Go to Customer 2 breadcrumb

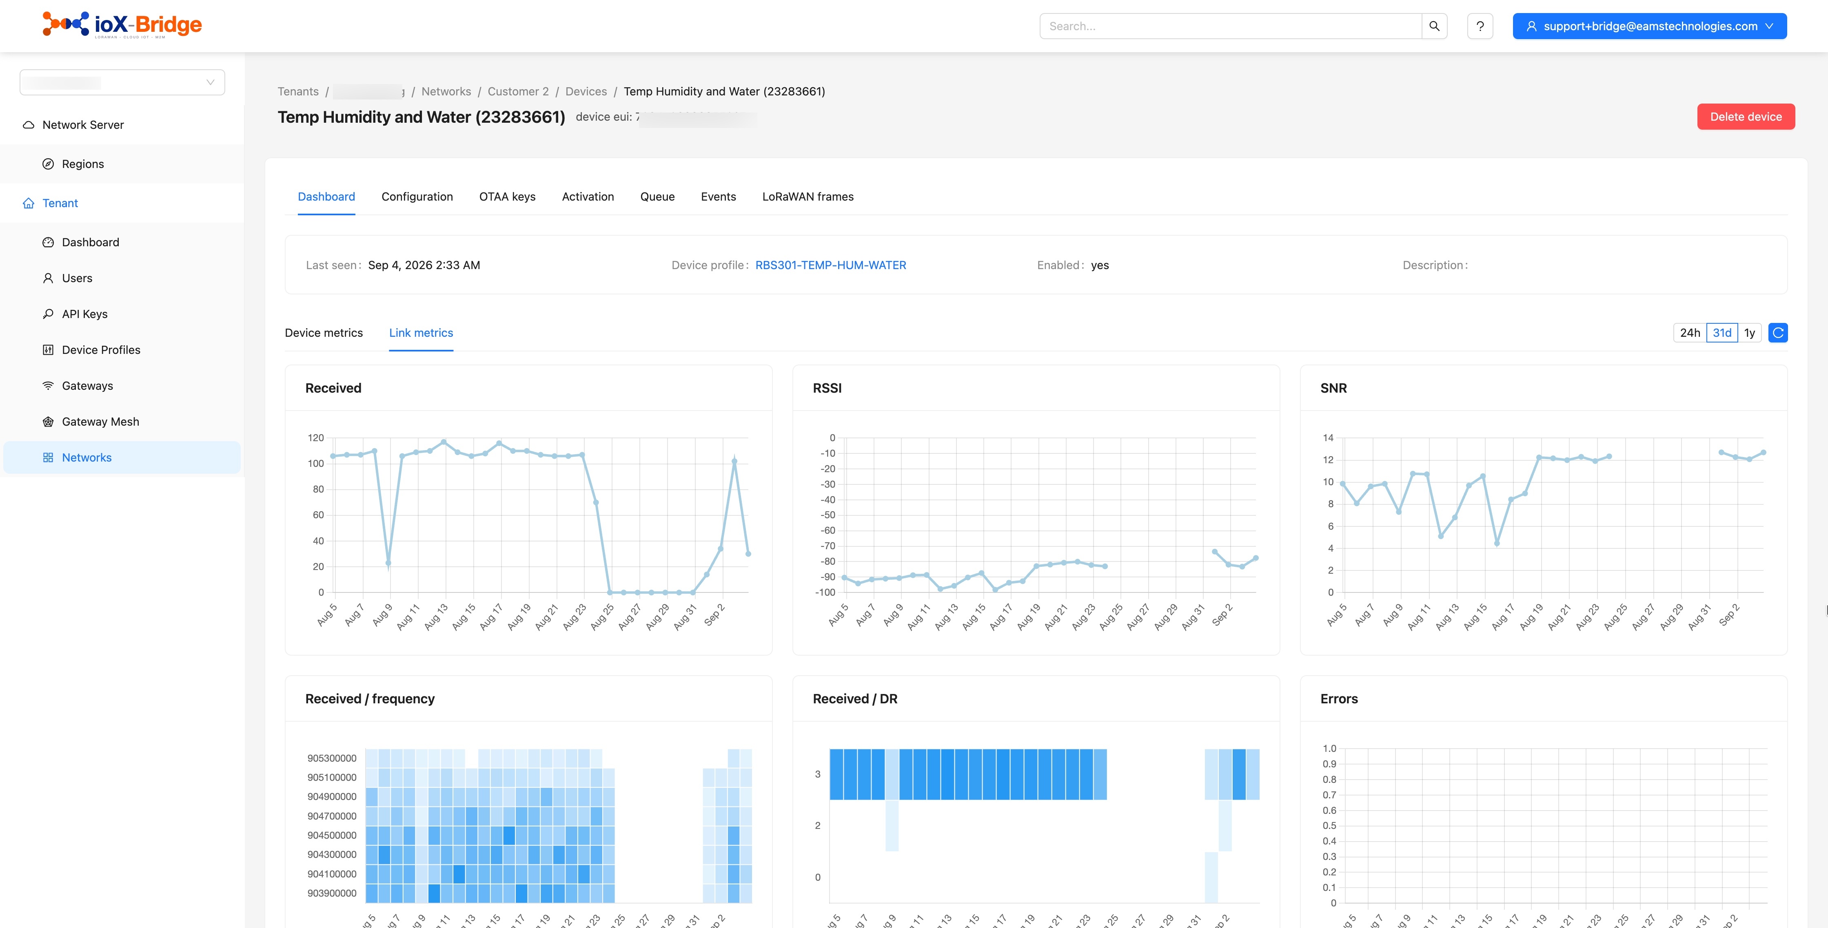(x=518, y=91)
